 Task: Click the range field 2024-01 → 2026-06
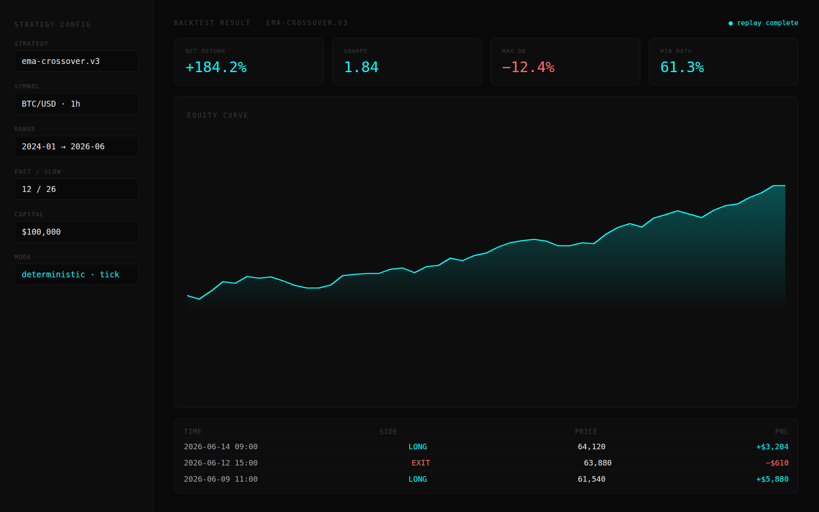tap(76, 146)
